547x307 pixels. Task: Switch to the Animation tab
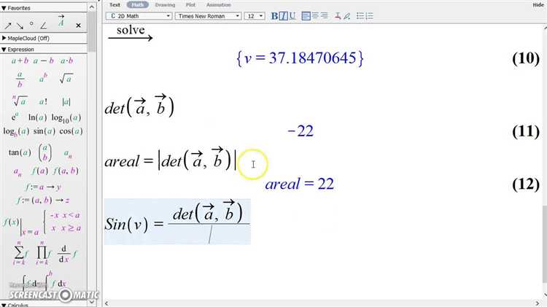coord(218,5)
